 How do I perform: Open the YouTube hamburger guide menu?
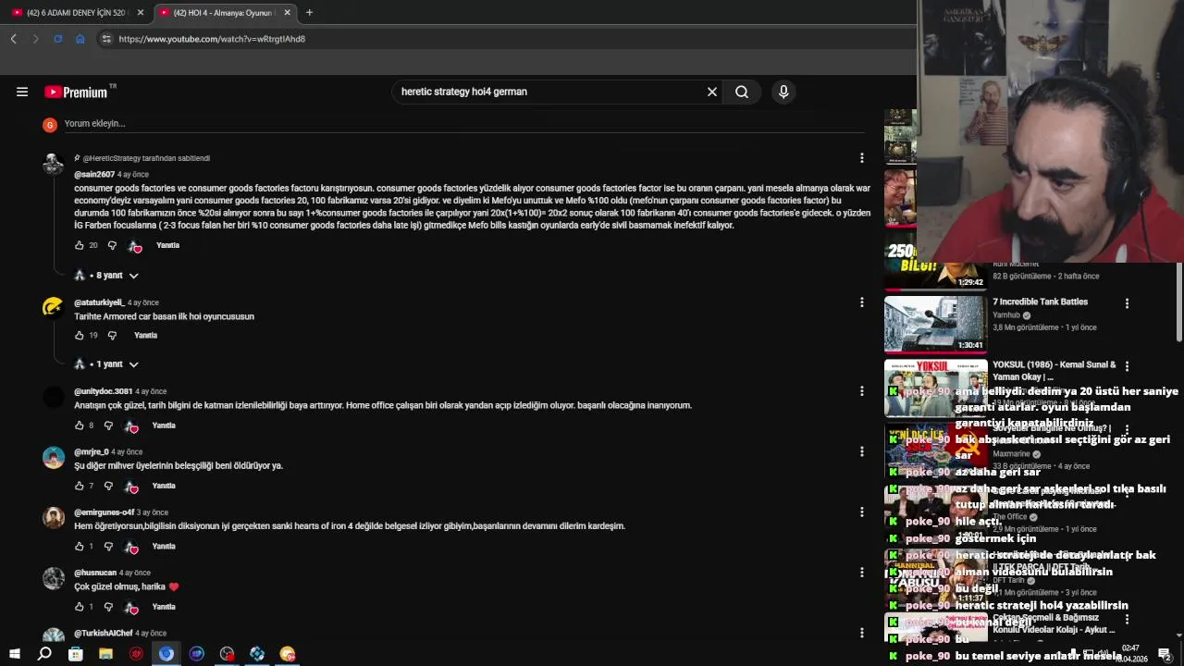[x=22, y=92]
